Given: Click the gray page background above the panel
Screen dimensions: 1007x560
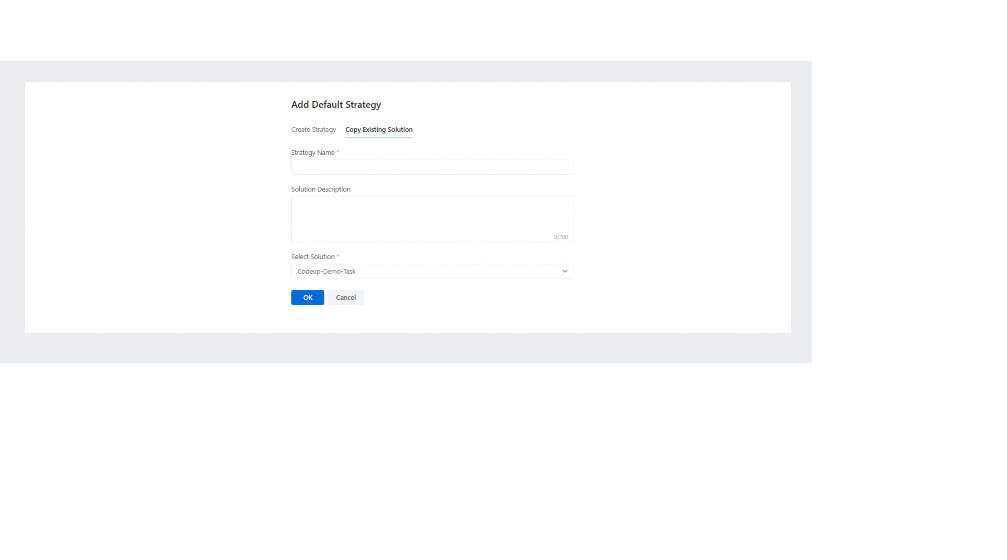Looking at the screenshot, I should 407,71.
